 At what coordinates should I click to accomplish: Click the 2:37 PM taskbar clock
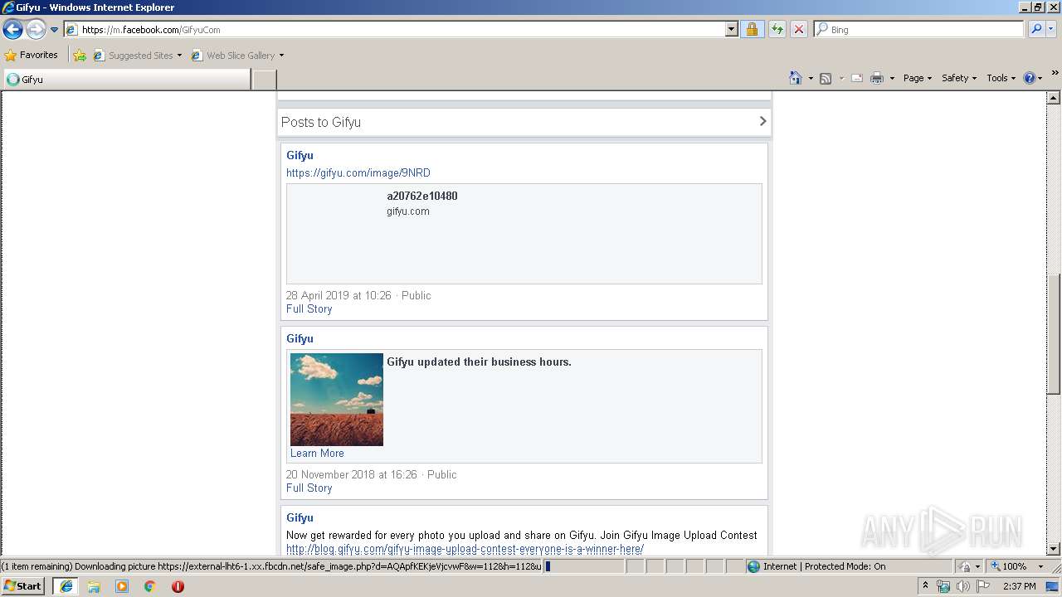tap(1019, 586)
